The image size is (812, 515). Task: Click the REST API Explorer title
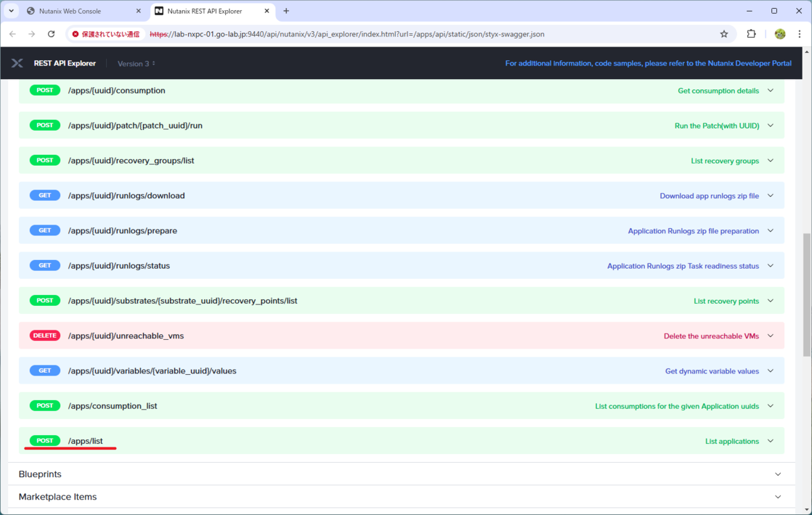coord(65,64)
